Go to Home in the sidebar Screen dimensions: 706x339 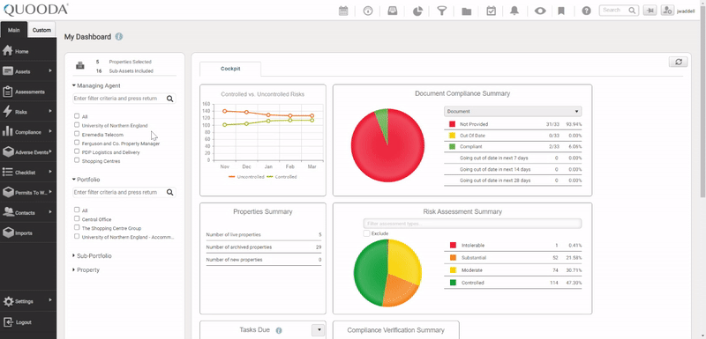28,51
